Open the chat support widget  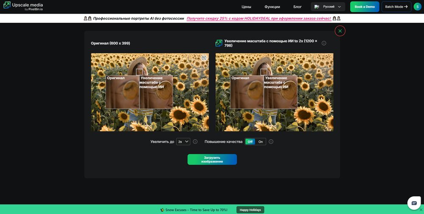(414, 203)
